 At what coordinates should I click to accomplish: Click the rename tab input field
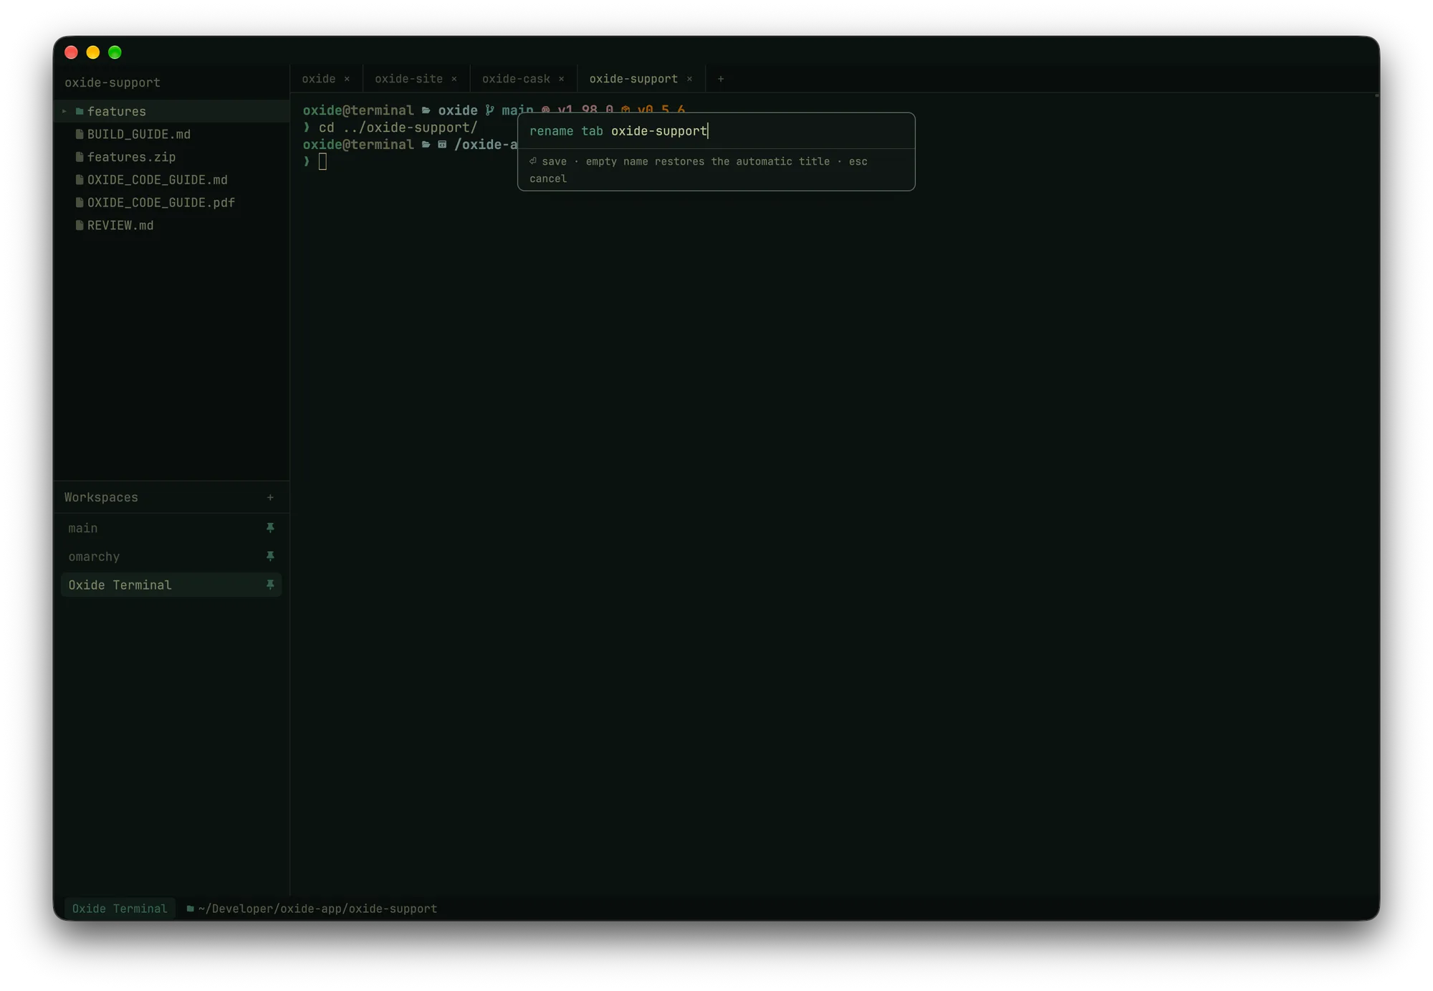click(716, 131)
